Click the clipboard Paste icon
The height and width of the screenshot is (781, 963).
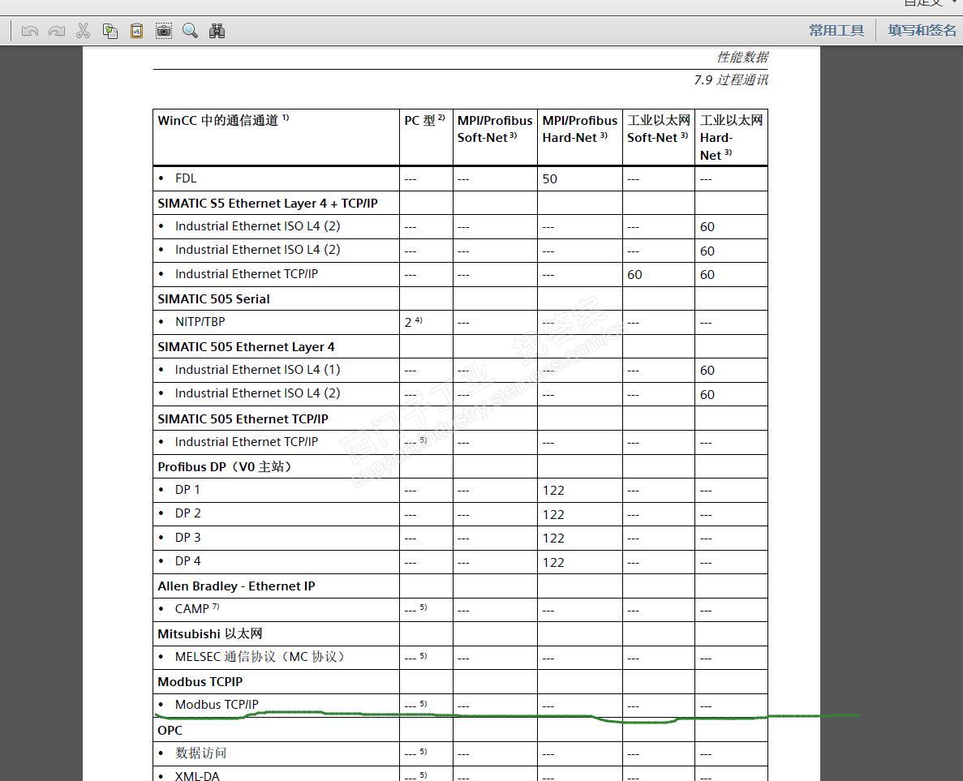pyautogui.click(x=136, y=31)
